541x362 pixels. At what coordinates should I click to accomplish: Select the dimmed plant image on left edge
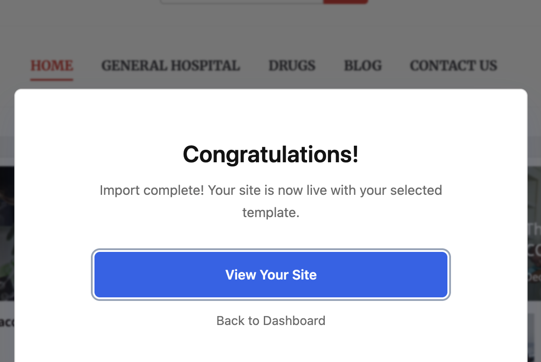coord(7,233)
